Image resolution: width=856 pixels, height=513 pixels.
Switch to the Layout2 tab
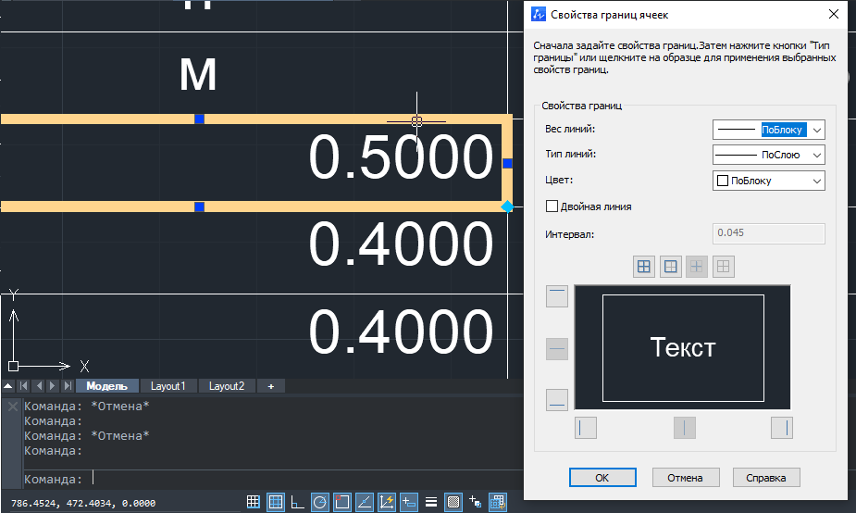tap(227, 386)
